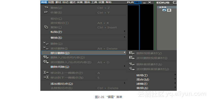Image resolution: width=209 pixels, height=100 pixels.
Task: Open the 视图 menu
Action: 51,2
